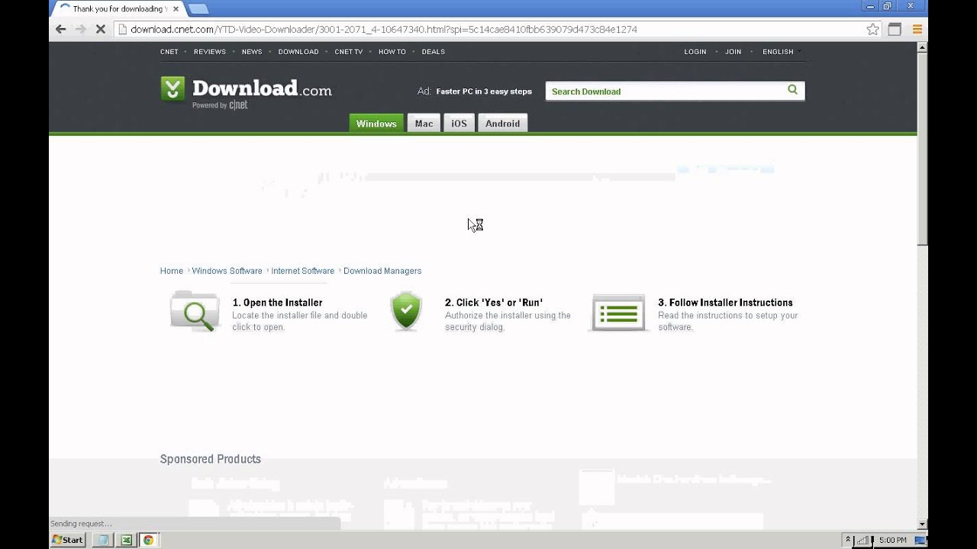This screenshot has height=549, width=977.
Task: Click '1. Open the Installer' heading
Action: [x=278, y=303]
